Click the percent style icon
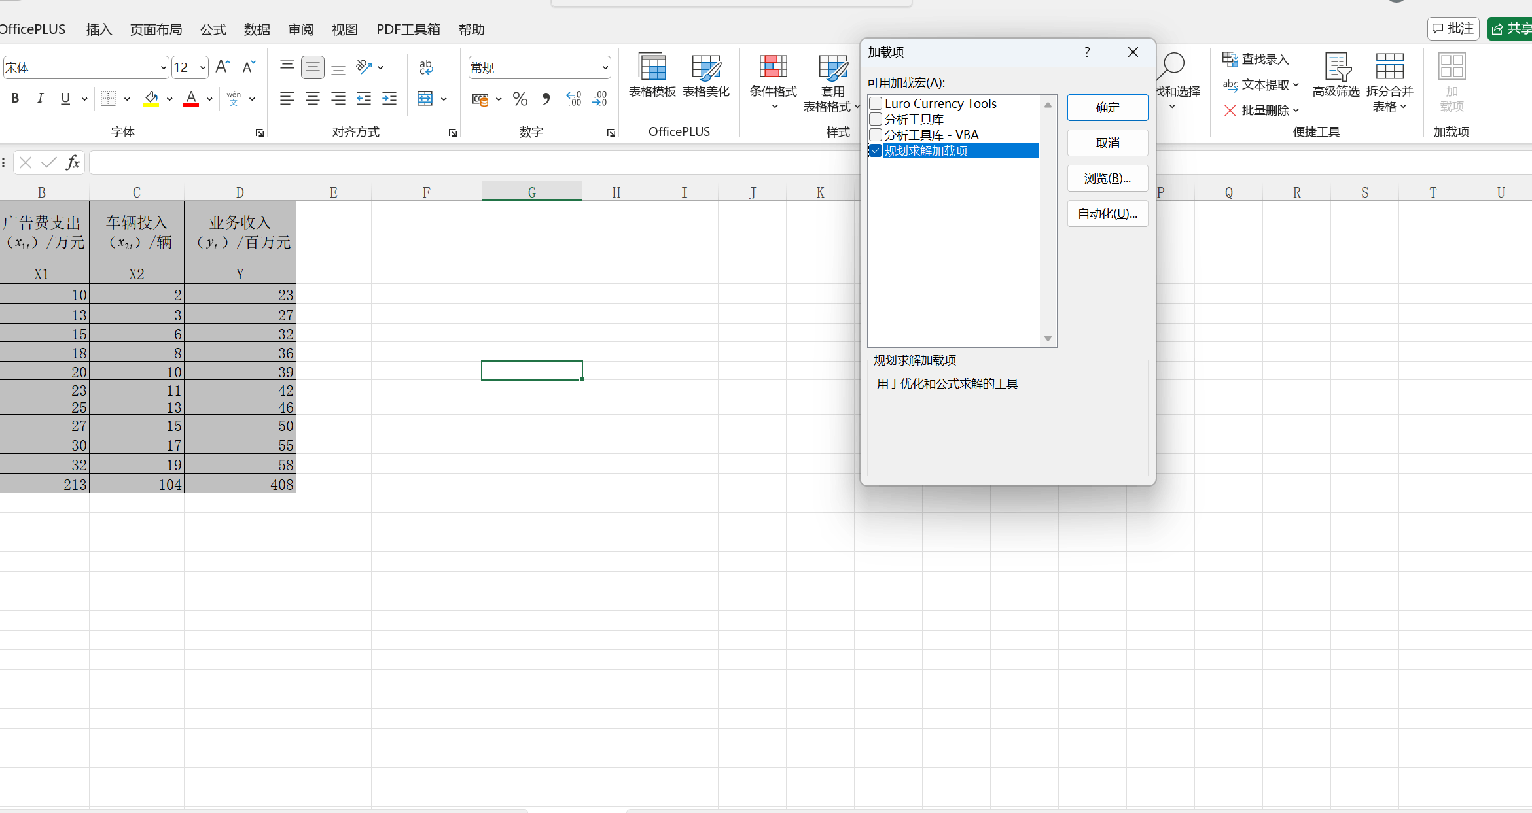Viewport: 1532px width, 813px height. pyautogui.click(x=520, y=99)
